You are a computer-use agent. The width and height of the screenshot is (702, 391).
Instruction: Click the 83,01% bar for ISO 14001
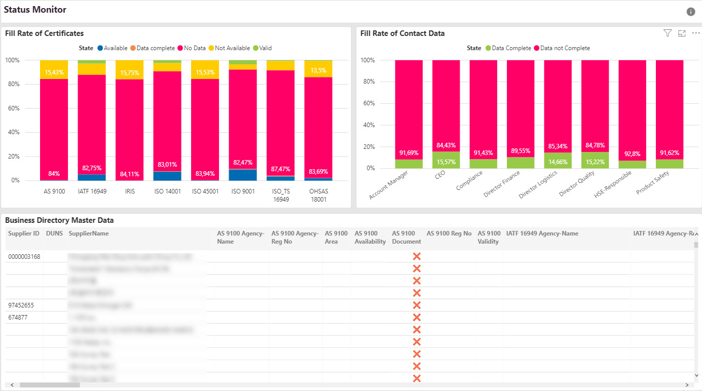coord(167,121)
